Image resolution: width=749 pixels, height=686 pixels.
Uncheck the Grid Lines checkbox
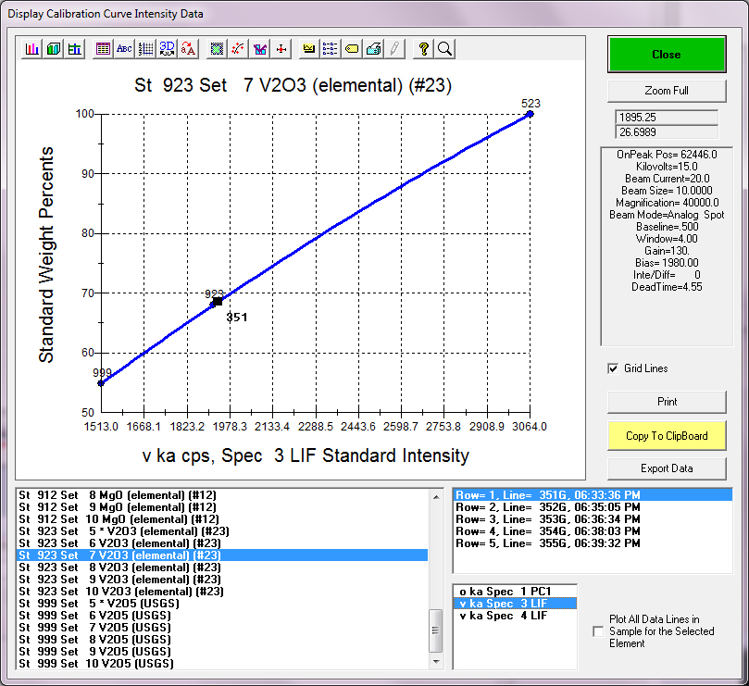point(613,368)
